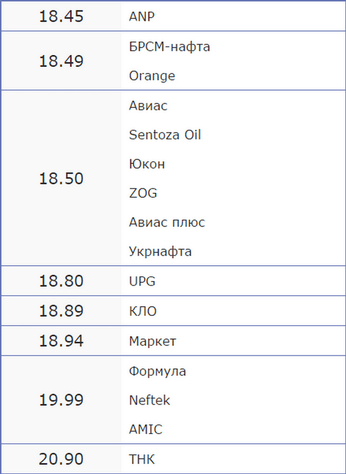Select the БРСМ-нафта entry
Image resolution: width=346 pixels, height=474 pixels.
tap(169, 46)
